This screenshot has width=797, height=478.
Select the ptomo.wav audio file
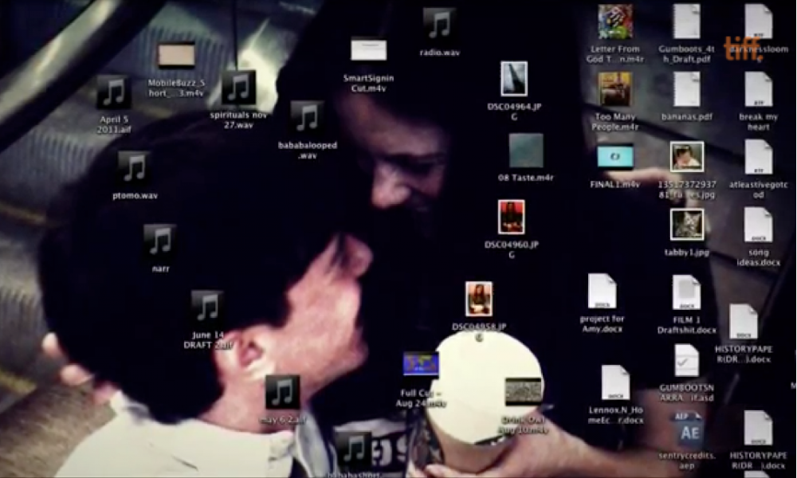tap(134, 168)
